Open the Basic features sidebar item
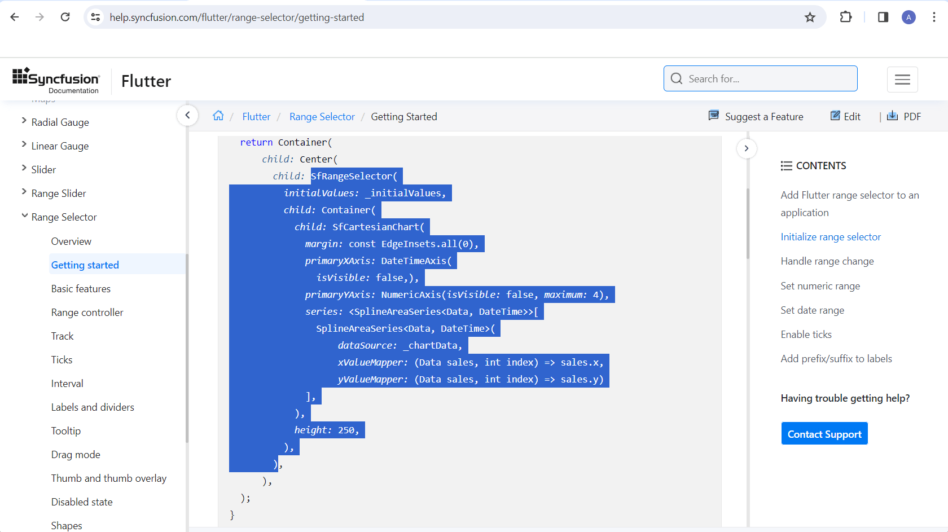 [x=81, y=289]
